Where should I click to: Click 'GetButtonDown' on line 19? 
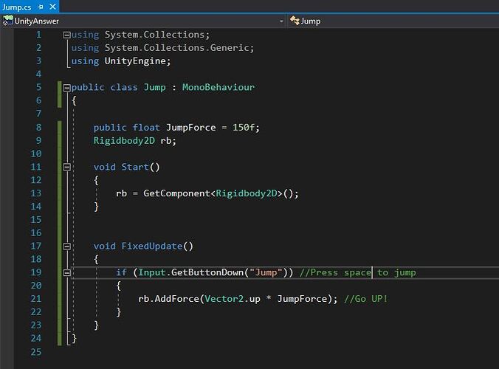click(207, 272)
